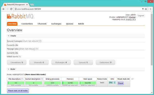Reload the page with the refresh icon
Screen dimensions: 154x95
coord(11,9)
